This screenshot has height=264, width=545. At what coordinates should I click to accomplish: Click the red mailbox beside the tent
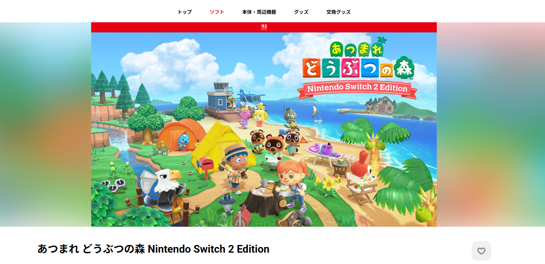(207, 167)
